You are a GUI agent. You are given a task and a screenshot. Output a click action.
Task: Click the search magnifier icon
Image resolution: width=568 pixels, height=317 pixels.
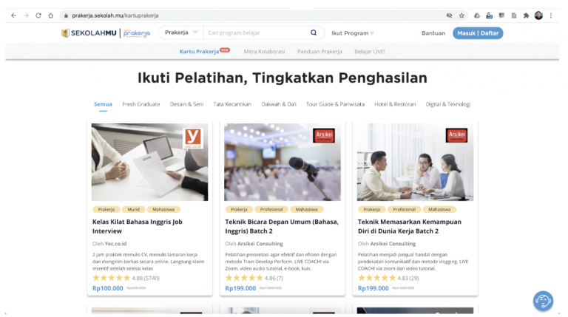tap(314, 33)
